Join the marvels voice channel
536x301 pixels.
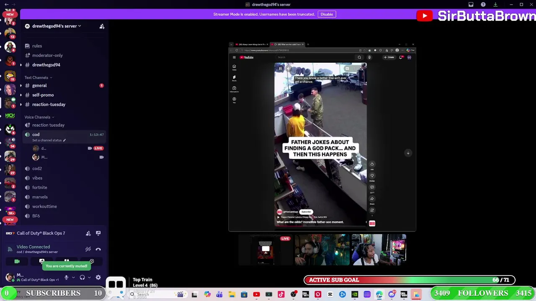[x=40, y=197]
